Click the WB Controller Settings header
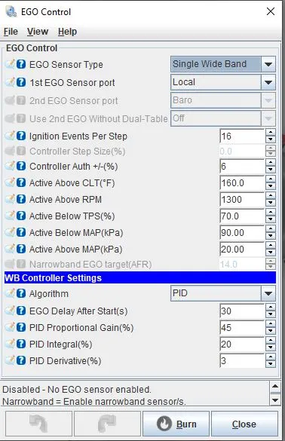 tap(140, 277)
